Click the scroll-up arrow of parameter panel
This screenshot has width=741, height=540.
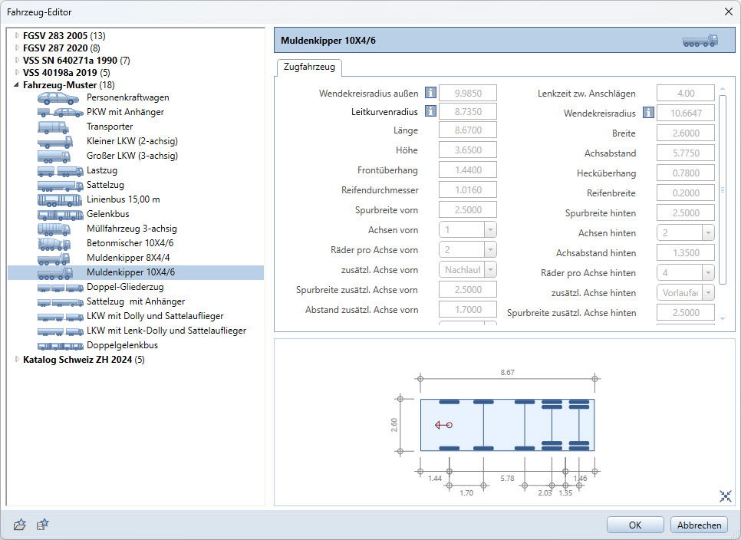point(722,89)
